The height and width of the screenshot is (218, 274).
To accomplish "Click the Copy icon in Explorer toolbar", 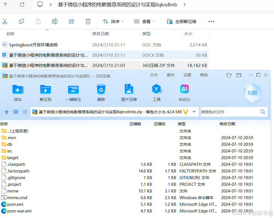I will (21, 21).
